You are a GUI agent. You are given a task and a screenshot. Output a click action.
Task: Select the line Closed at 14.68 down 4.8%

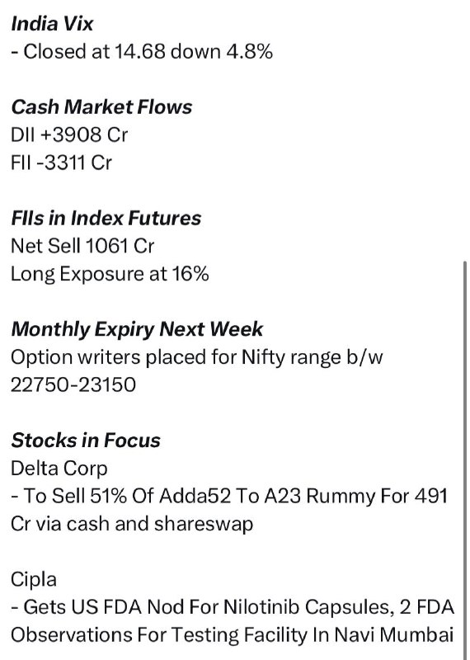(x=142, y=52)
